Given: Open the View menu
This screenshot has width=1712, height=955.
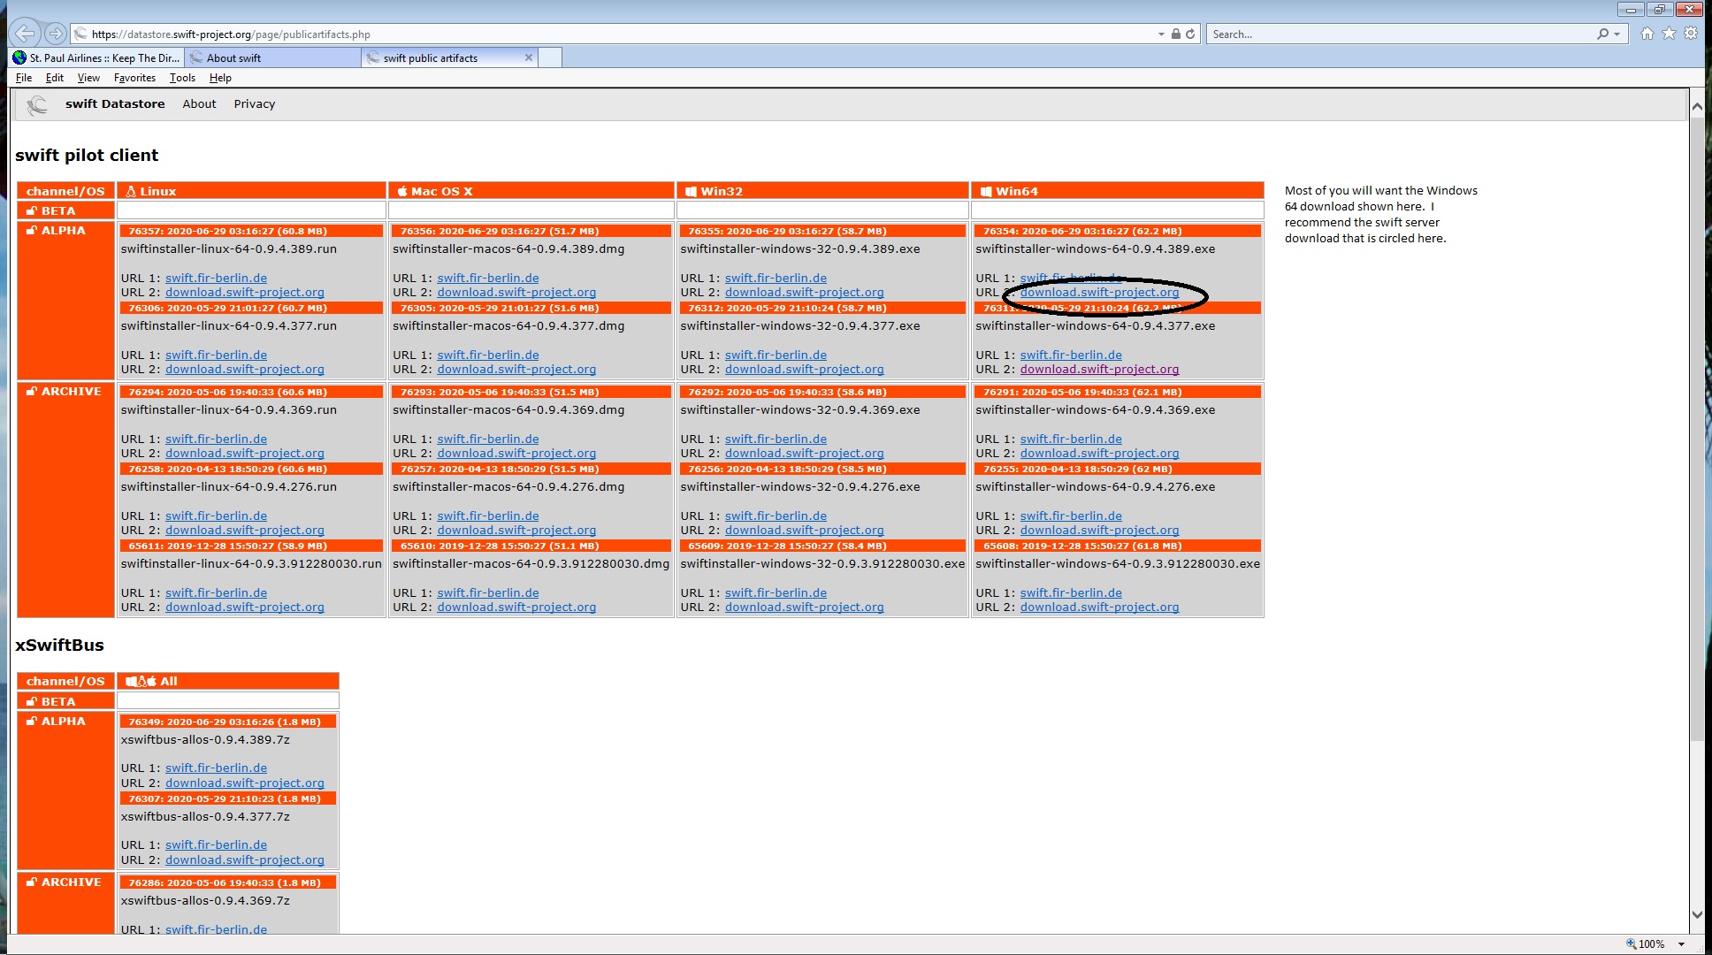Looking at the screenshot, I should click(x=88, y=78).
